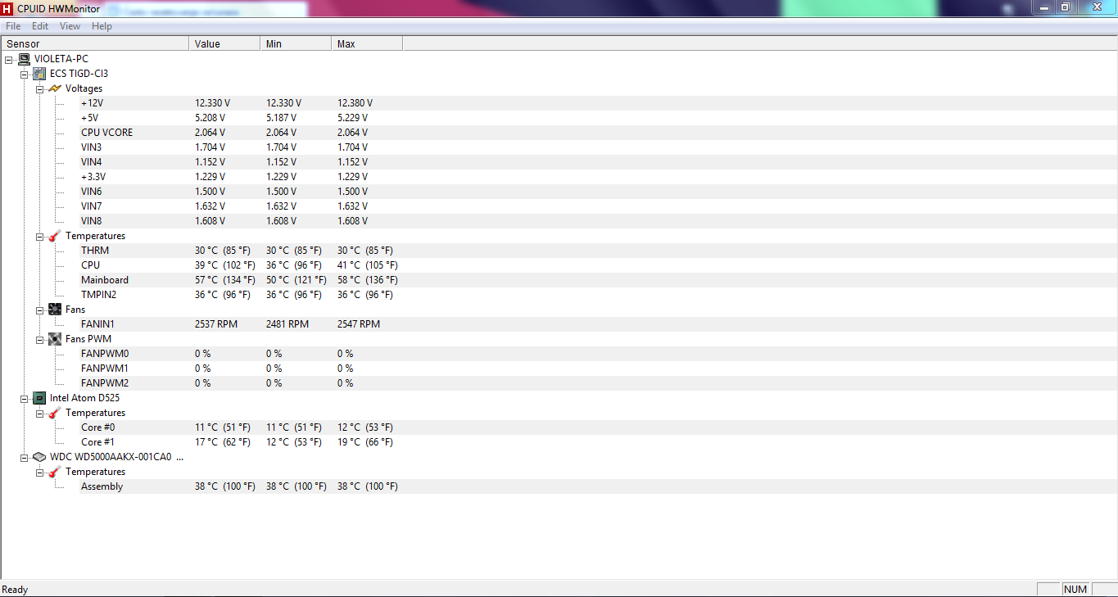Click the ECS TIGD-CI3 motherboard icon
This screenshot has width=1118, height=597.
[x=39, y=74]
